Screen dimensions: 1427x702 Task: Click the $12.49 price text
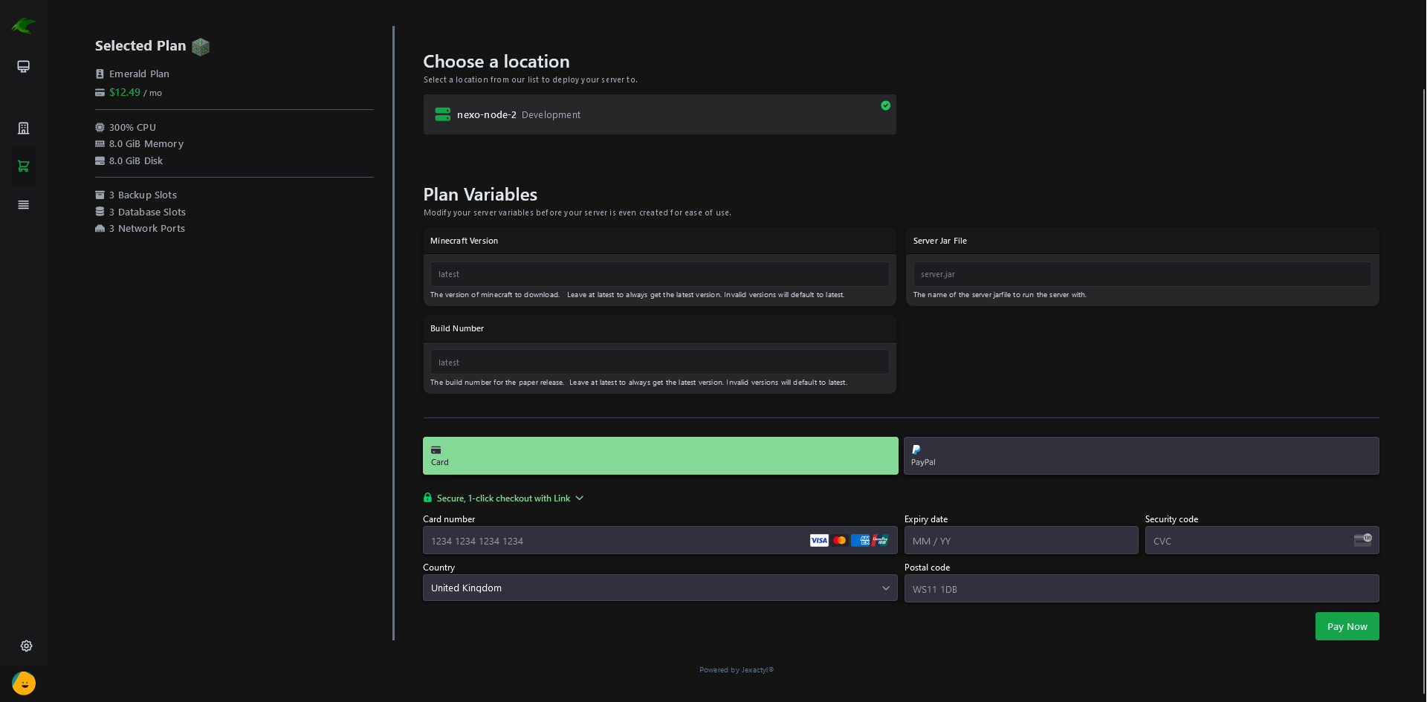pyautogui.click(x=125, y=92)
